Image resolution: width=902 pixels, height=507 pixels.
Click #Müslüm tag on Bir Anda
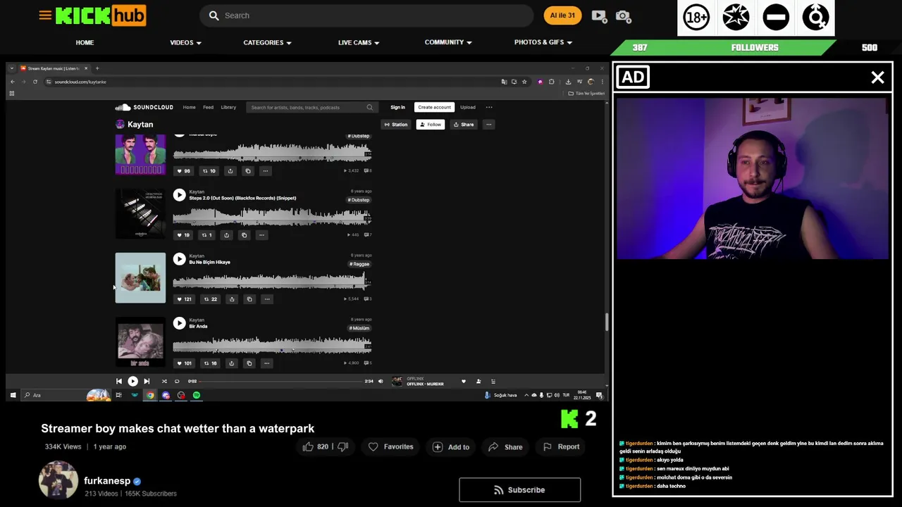359,328
